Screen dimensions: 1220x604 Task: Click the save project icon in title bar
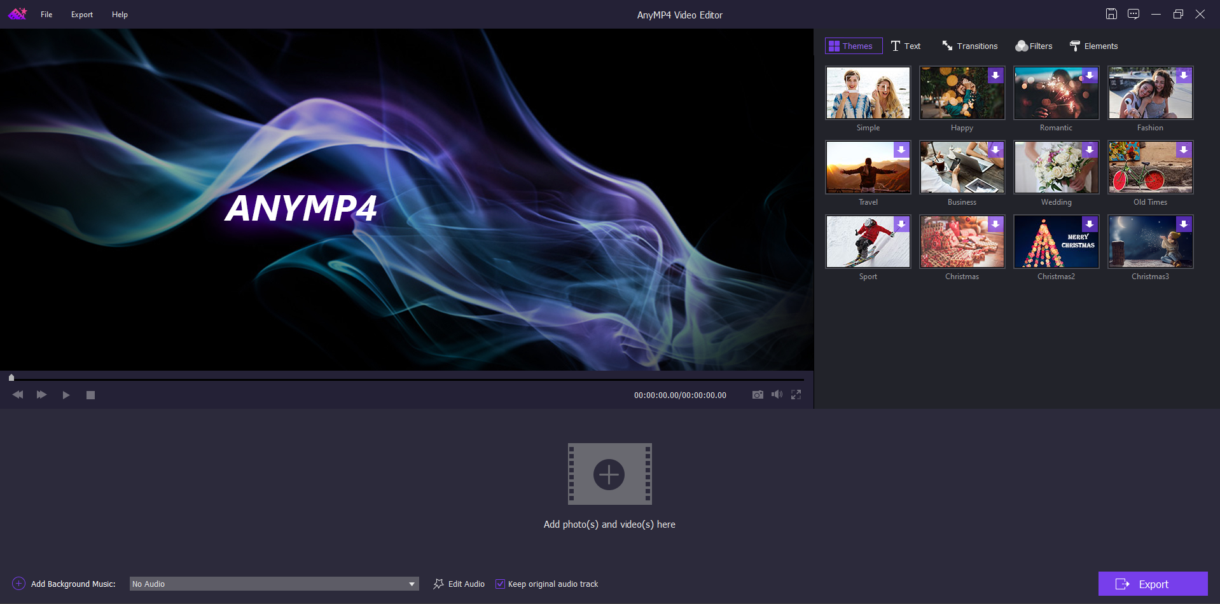click(x=1111, y=14)
